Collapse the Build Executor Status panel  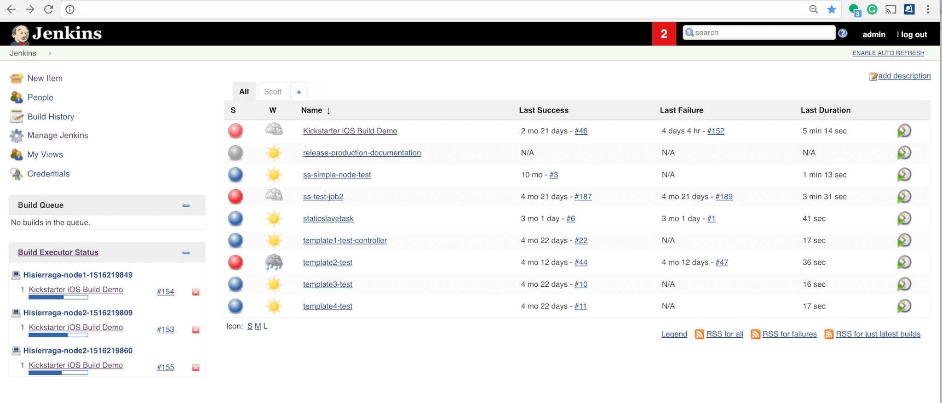[x=186, y=253]
